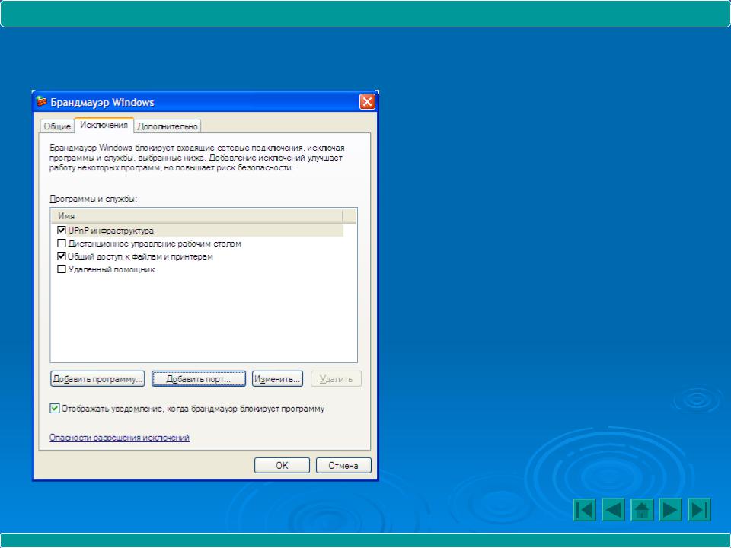Screen dimensions: 731x548
Task: Close the Брандмауэр Windows dialog
Action: pos(367,101)
